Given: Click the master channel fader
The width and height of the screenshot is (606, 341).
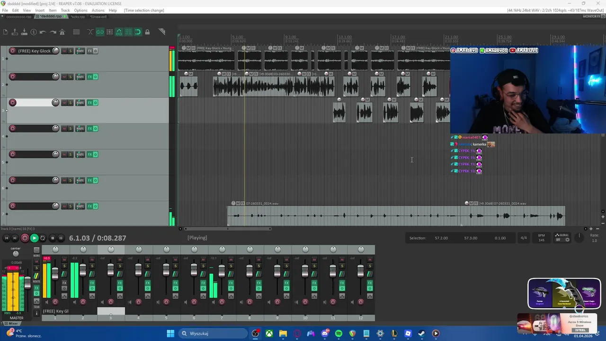Looking at the screenshot, I should point(27,283).
